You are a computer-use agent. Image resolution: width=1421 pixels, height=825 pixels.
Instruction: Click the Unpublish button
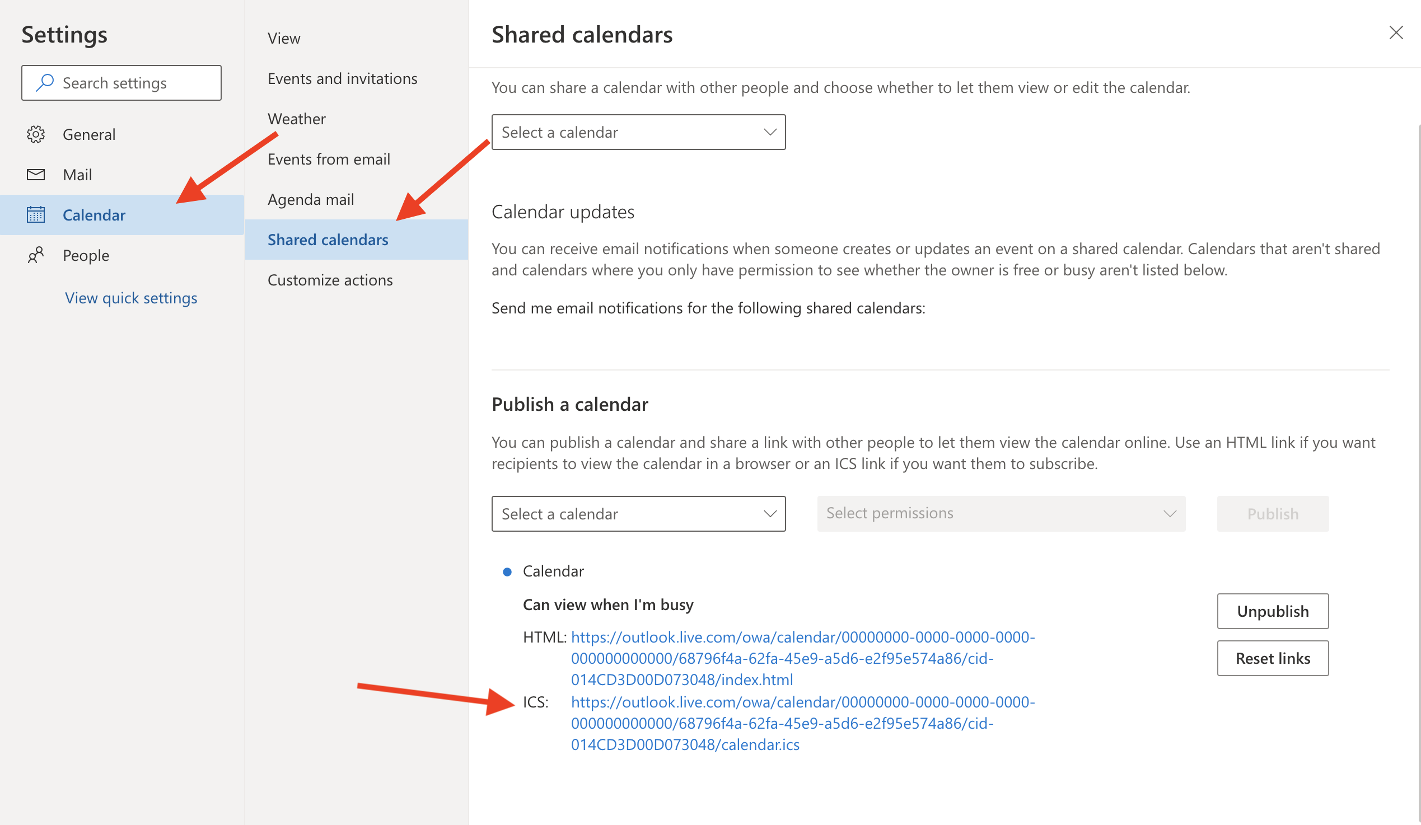[1273, 611]
